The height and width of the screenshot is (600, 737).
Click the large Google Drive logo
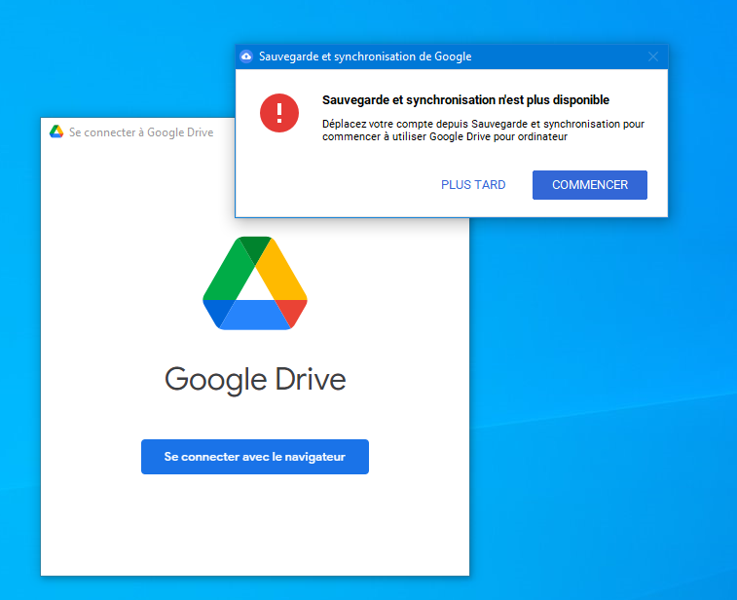pos(255,283)
